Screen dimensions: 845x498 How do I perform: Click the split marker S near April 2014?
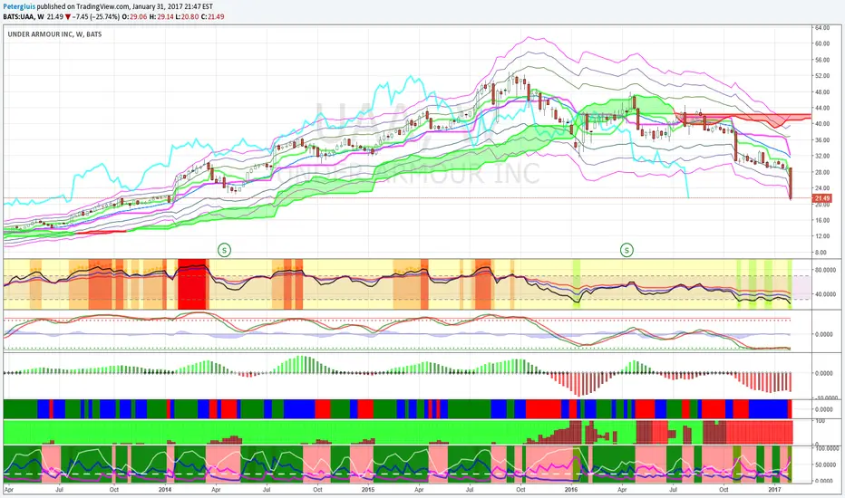224,250
